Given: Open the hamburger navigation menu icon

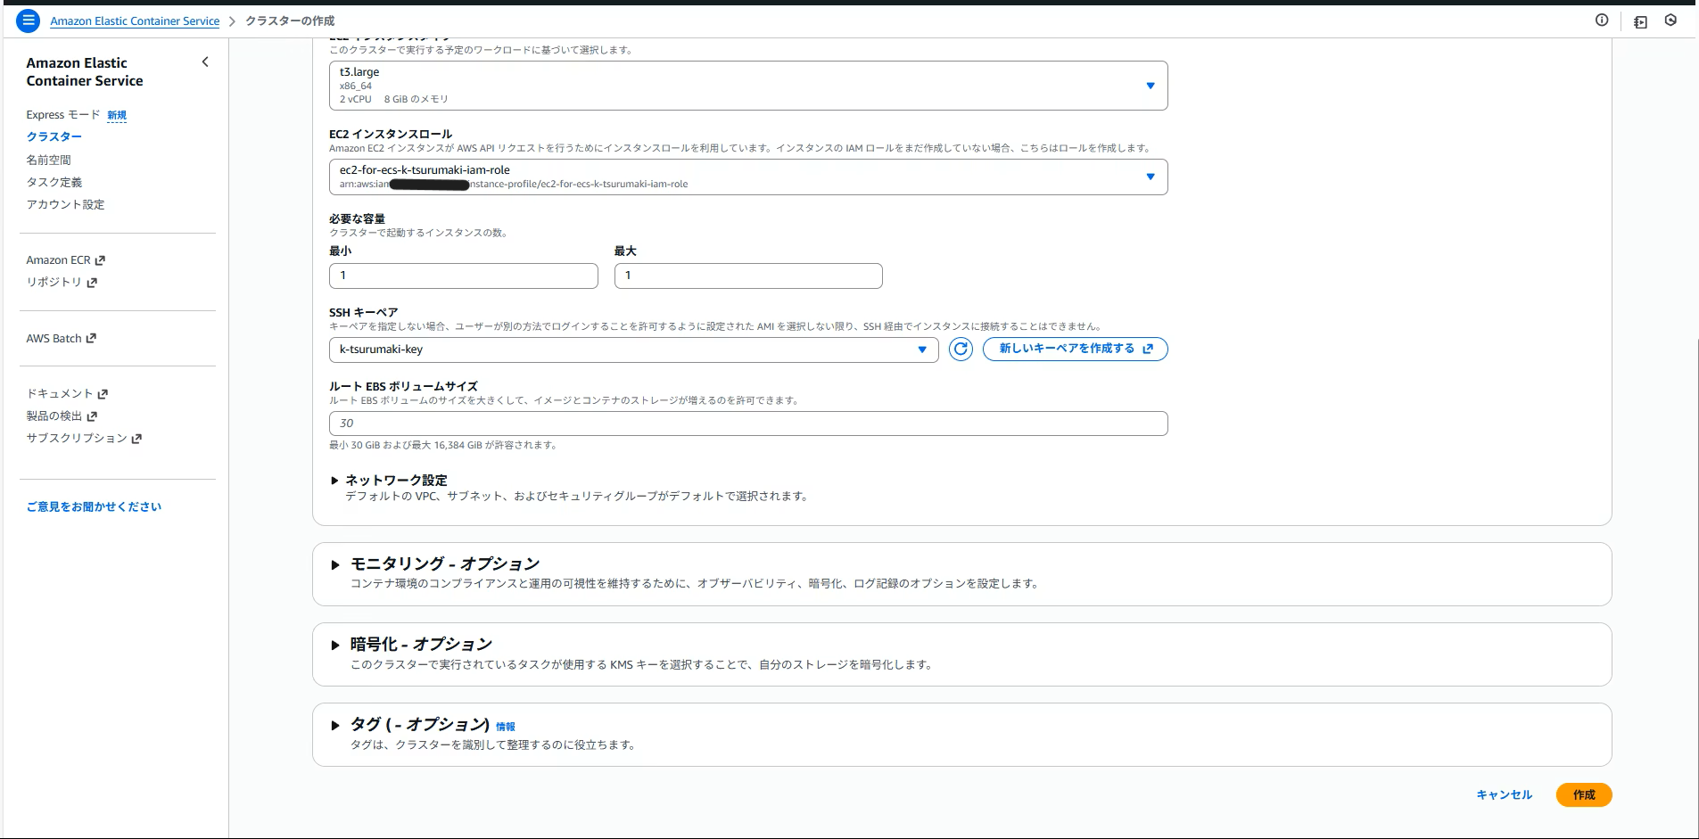Looking at the screenshot, I should tap(29, 21).
